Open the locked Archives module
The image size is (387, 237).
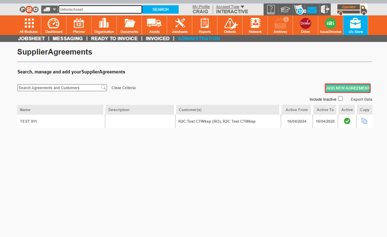click(x=280, y=25)
